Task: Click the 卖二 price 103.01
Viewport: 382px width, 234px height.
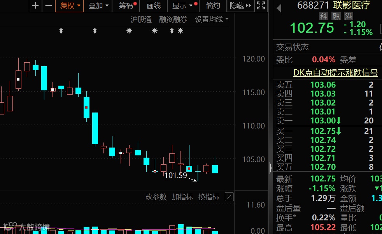Action: 323,112
